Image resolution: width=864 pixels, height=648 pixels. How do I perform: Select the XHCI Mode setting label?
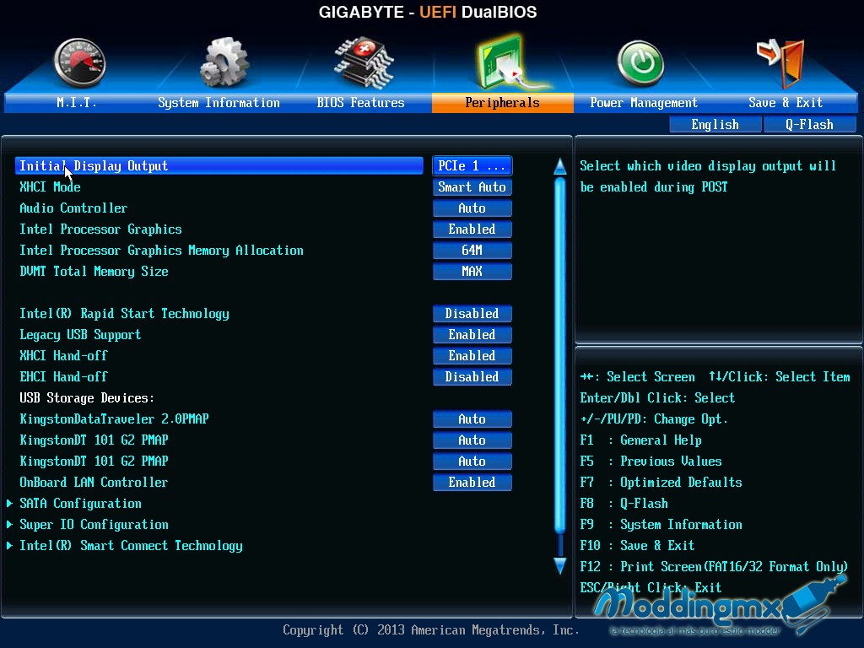coord(50,186)
